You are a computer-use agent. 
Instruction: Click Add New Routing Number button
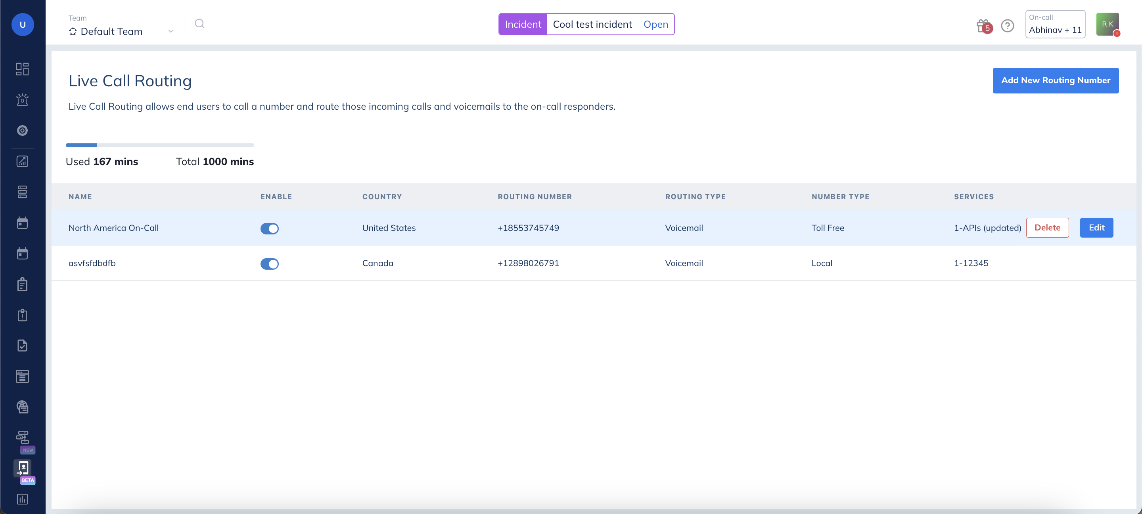click(x=1055, y=80)
